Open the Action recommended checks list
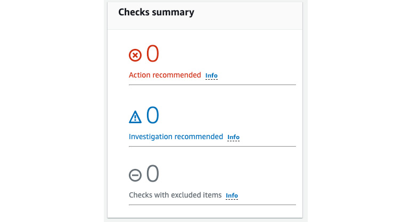The image size is (411, 222). click(x=165, y=75)
